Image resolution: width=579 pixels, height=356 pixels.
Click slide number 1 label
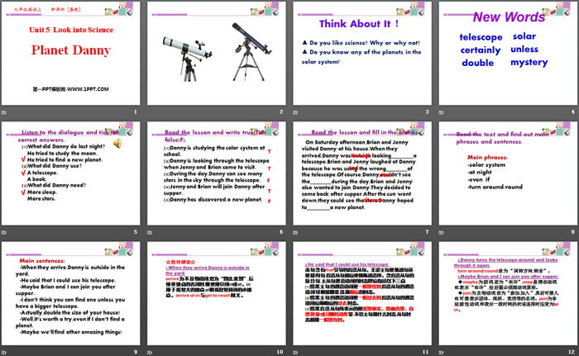(x=136, y=112)
